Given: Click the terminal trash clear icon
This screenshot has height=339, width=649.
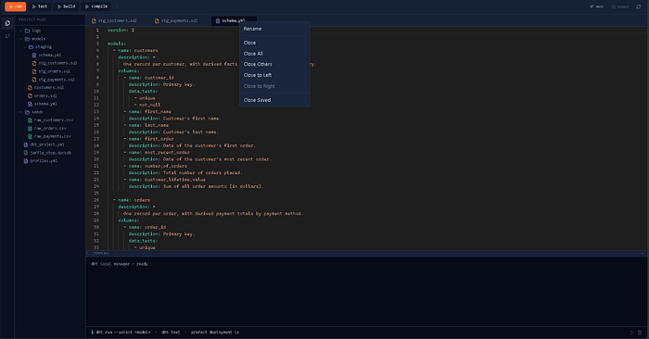Looking at the screenshot, I should (640, 333).
